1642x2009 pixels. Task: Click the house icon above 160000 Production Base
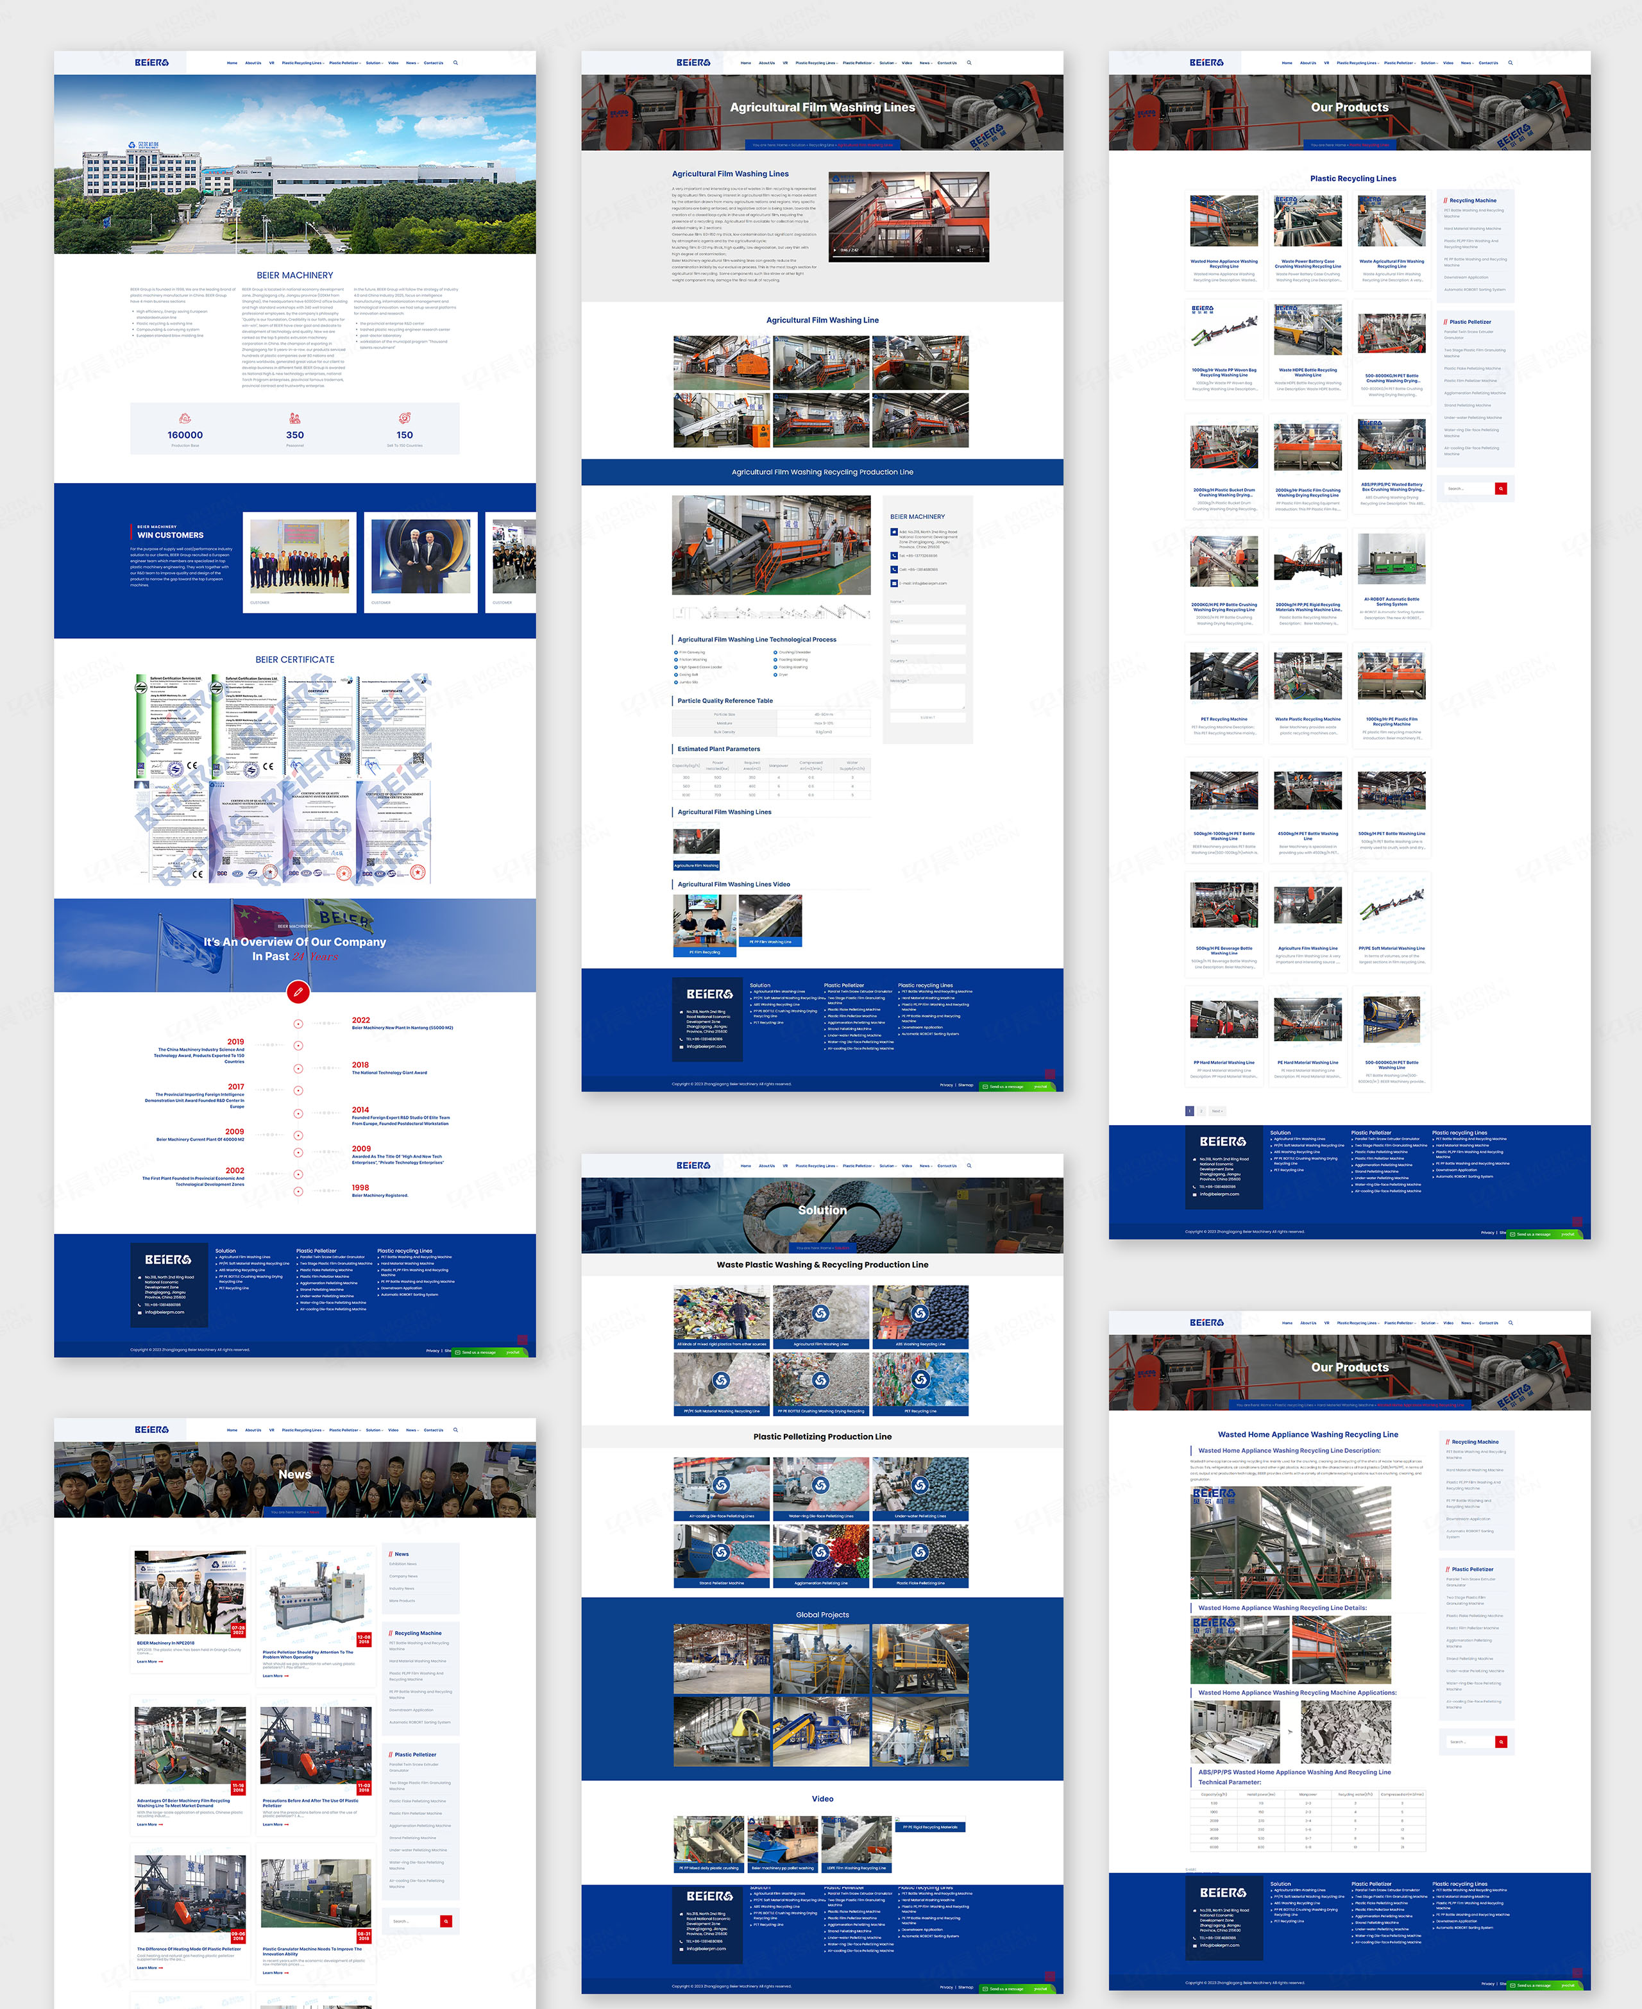(185, 418)
